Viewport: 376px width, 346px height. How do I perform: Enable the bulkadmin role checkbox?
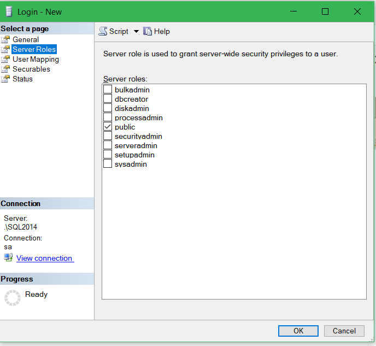point(108,89)
